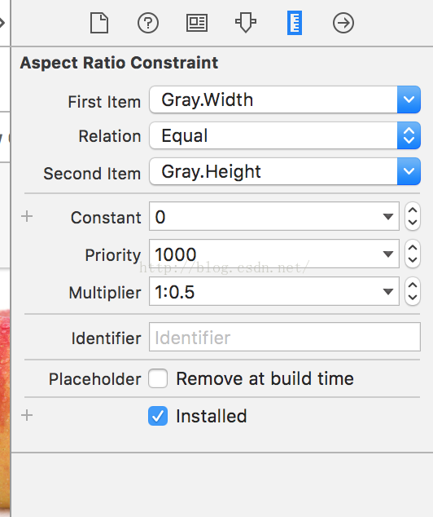Open the Attributes inspector
The image size is (433, 517).
[246, 23]
